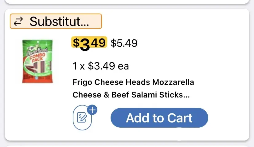
Task: Click the Cheese Heads logo on the package
Action: [x=37, y=51]
